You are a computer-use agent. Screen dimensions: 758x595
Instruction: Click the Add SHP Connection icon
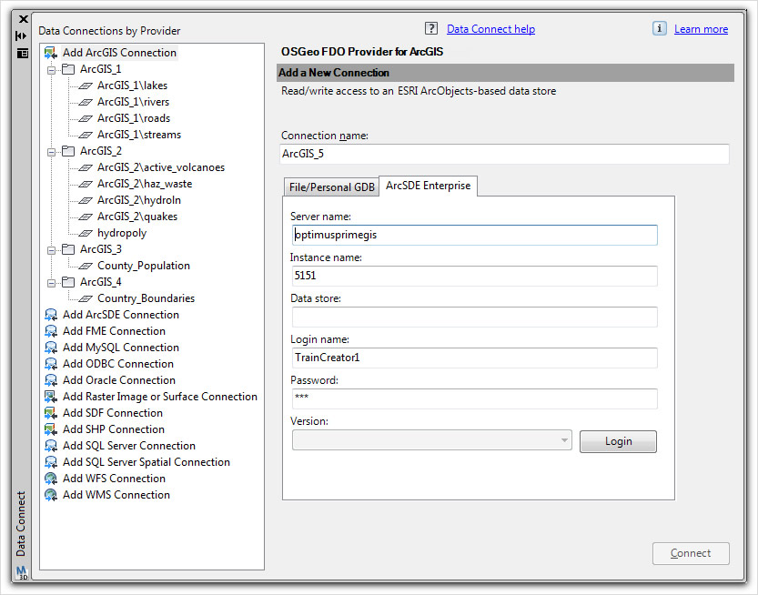tap(51, 429)
